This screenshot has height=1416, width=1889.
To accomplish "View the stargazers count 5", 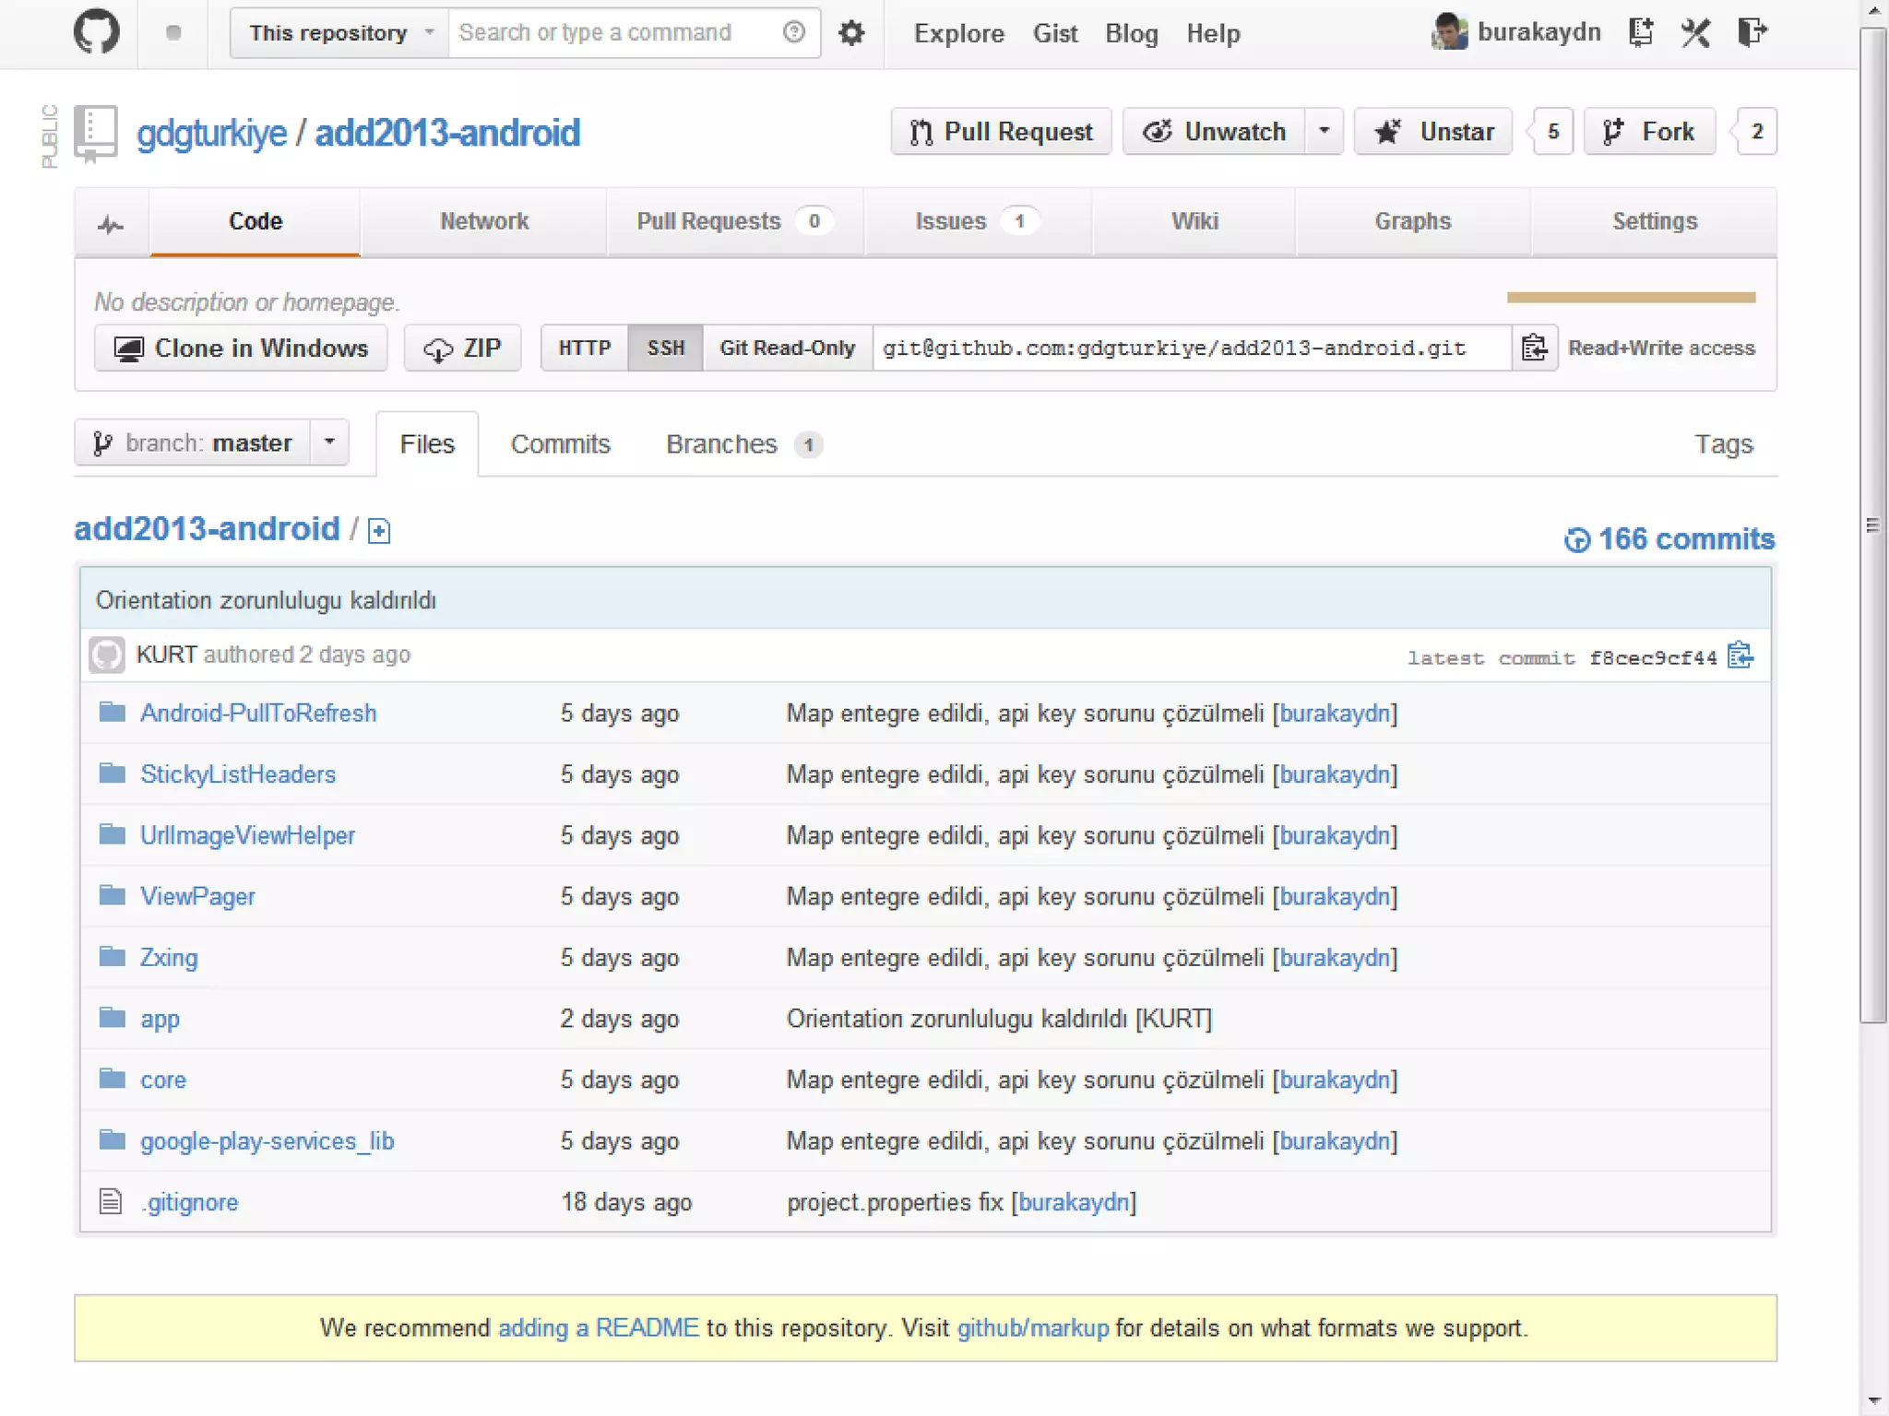I will (x=1553, y=131).
